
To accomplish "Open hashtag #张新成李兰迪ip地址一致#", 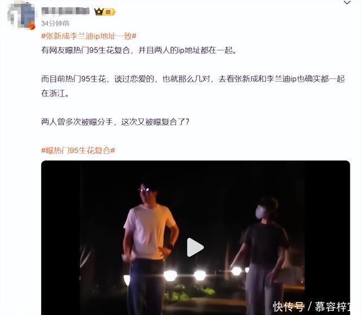I will [x=89, y=36].
